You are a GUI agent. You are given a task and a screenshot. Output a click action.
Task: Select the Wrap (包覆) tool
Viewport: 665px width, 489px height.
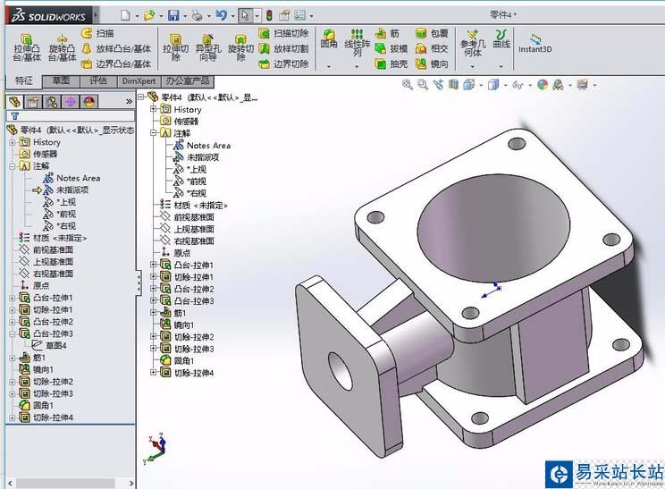point(432,33)
